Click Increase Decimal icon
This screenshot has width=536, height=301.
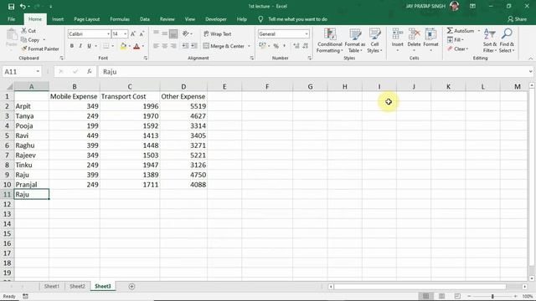[296, 46]
